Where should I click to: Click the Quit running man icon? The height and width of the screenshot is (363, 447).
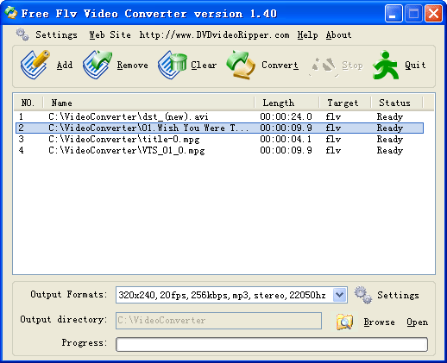tap(386, 65)
